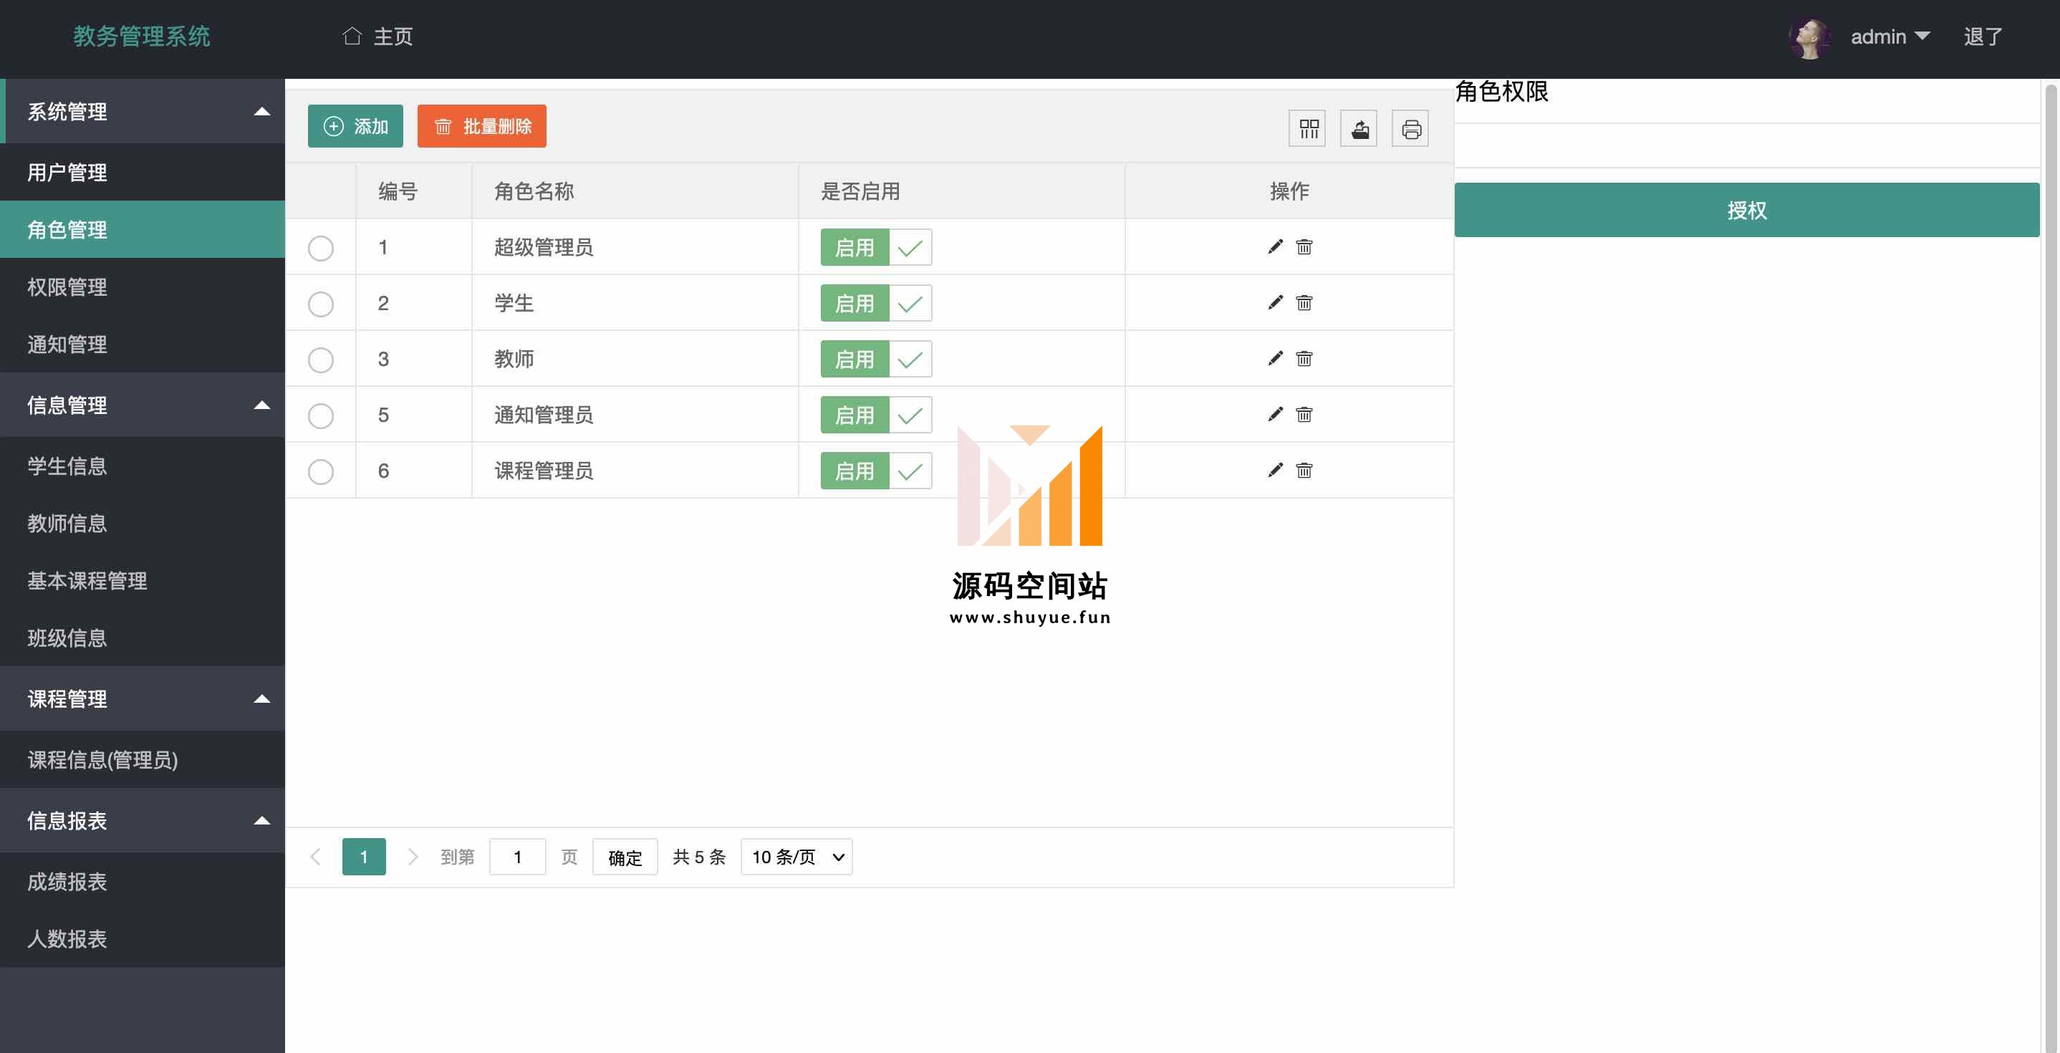Open 通知管理 in sidebar
The width and height of the screenshot is (2060, 1053).
click(x=143, y=345)
